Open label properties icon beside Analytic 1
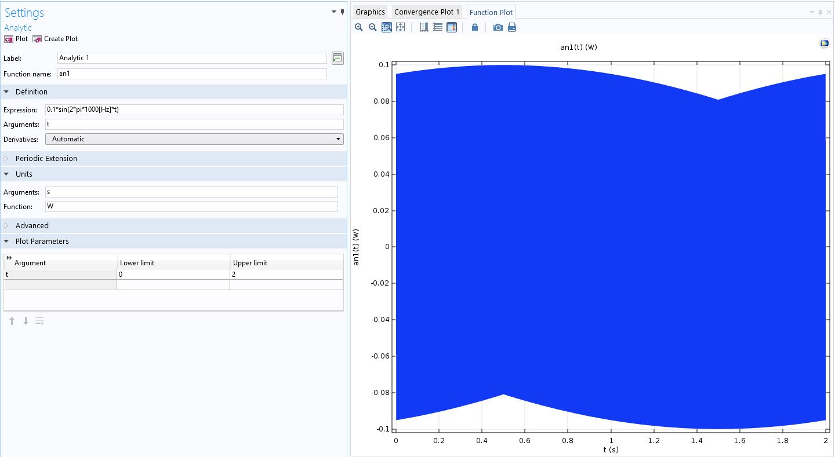835x457 pixels. [337, 58]
